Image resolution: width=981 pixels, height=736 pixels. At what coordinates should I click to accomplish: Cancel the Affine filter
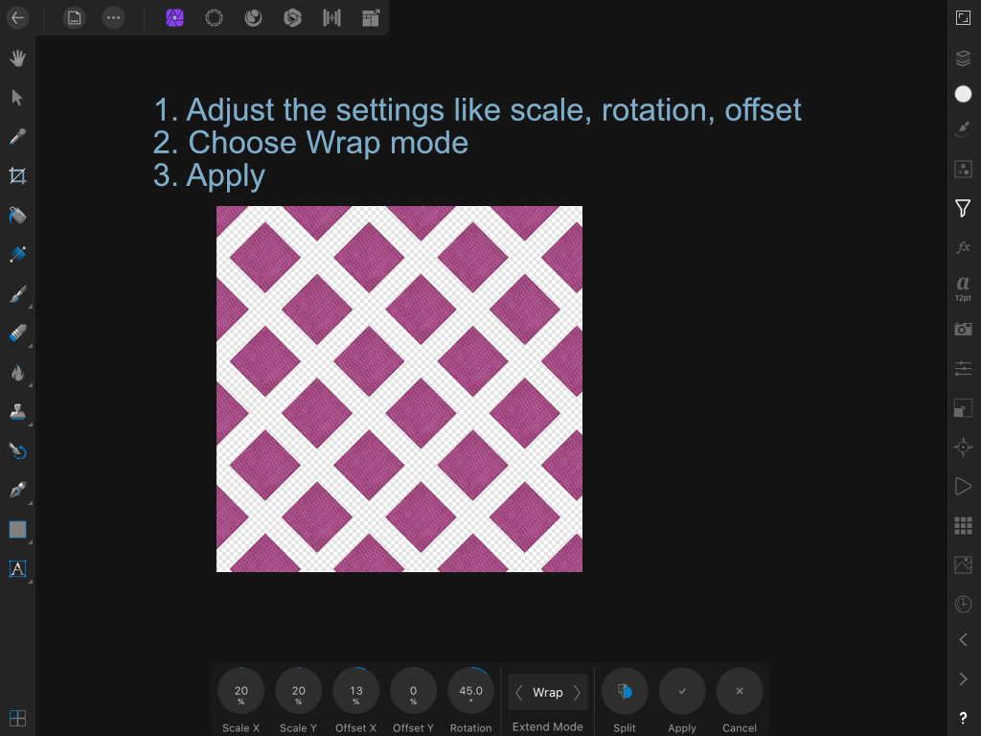pos(740,692)
